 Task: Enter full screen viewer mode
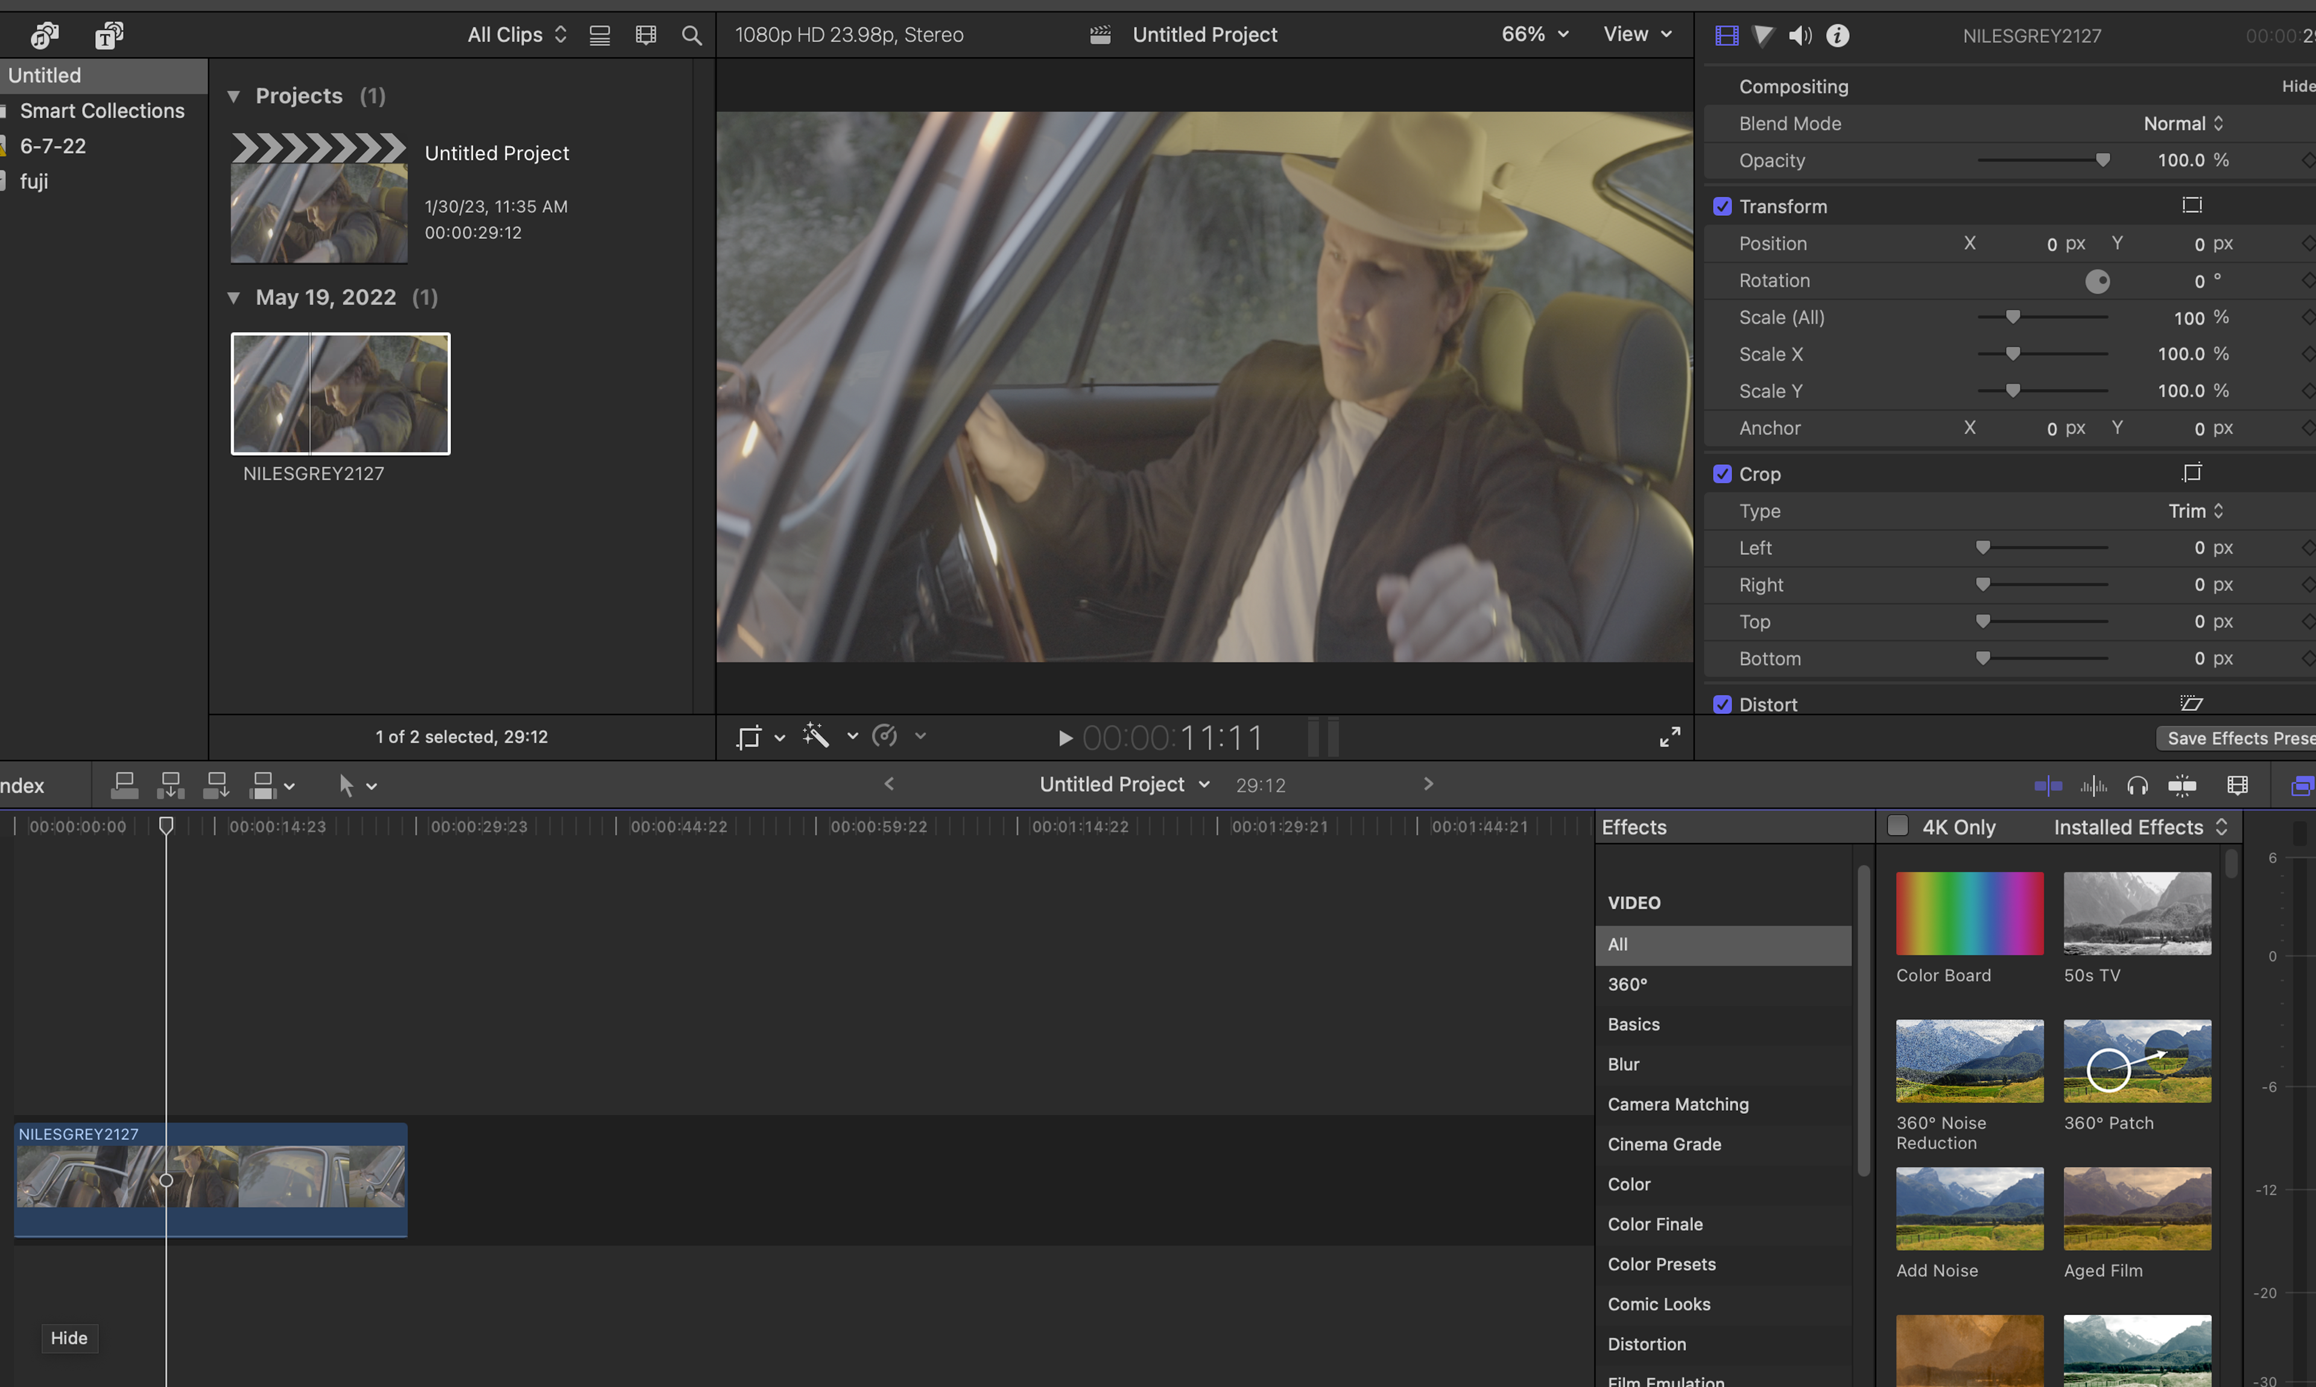[1669, 738]
